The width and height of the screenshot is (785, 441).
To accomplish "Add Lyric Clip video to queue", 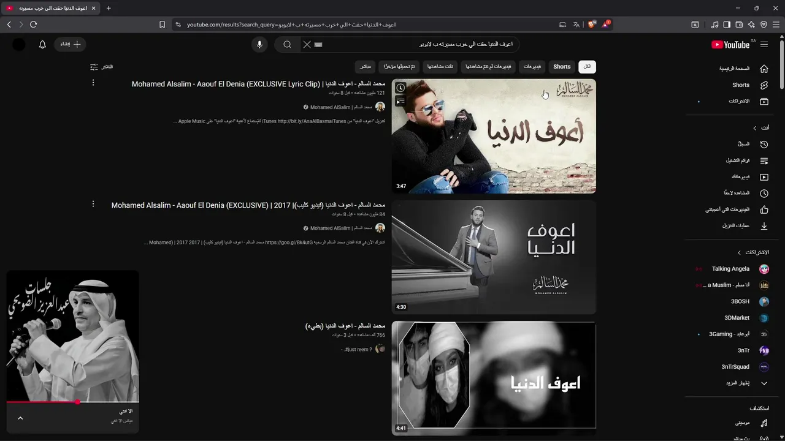I will [x=400, y=101].
